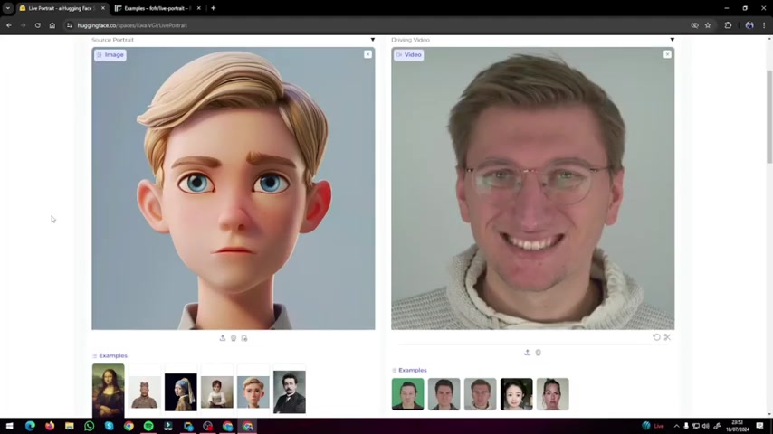Open the volume control in tray

[x=705, y=426]
